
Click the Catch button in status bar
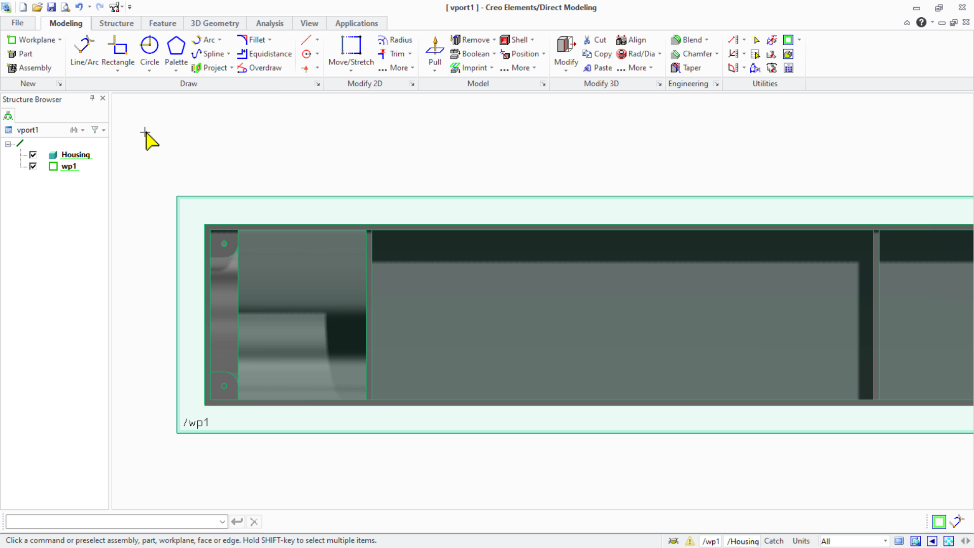[x=774, y=541]
